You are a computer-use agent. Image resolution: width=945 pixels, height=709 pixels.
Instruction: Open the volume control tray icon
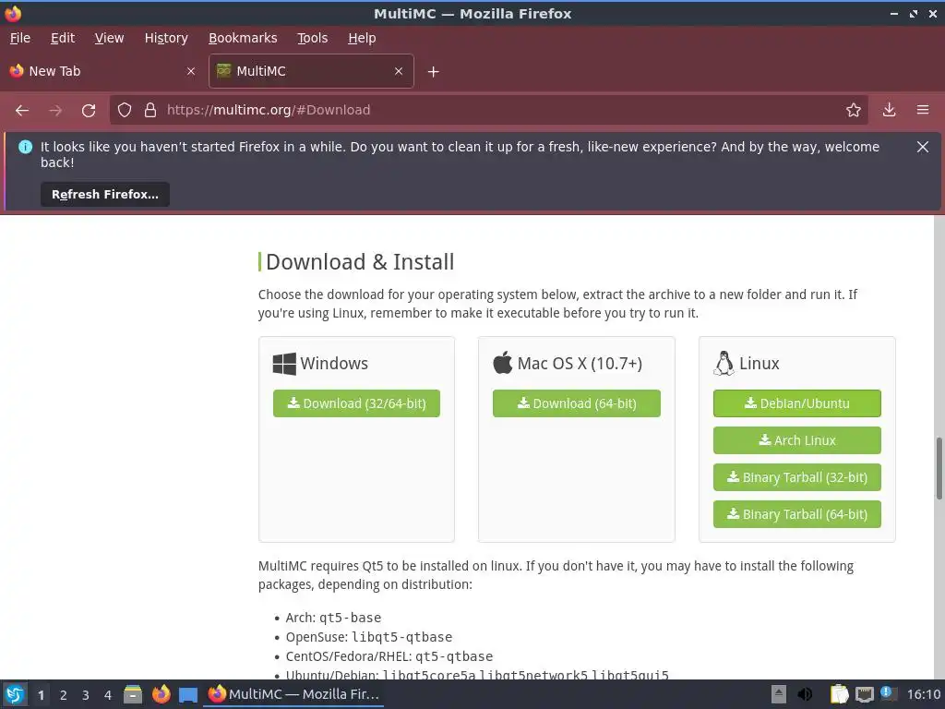click(805, 694)
